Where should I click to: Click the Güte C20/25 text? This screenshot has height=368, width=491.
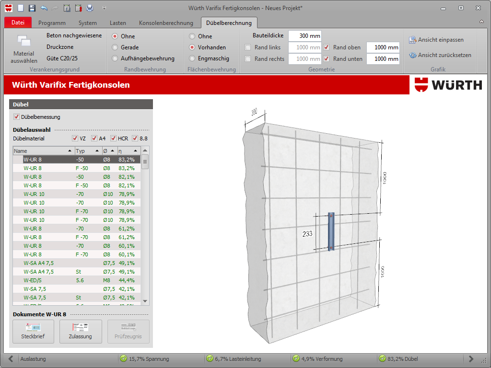(62, 58)
